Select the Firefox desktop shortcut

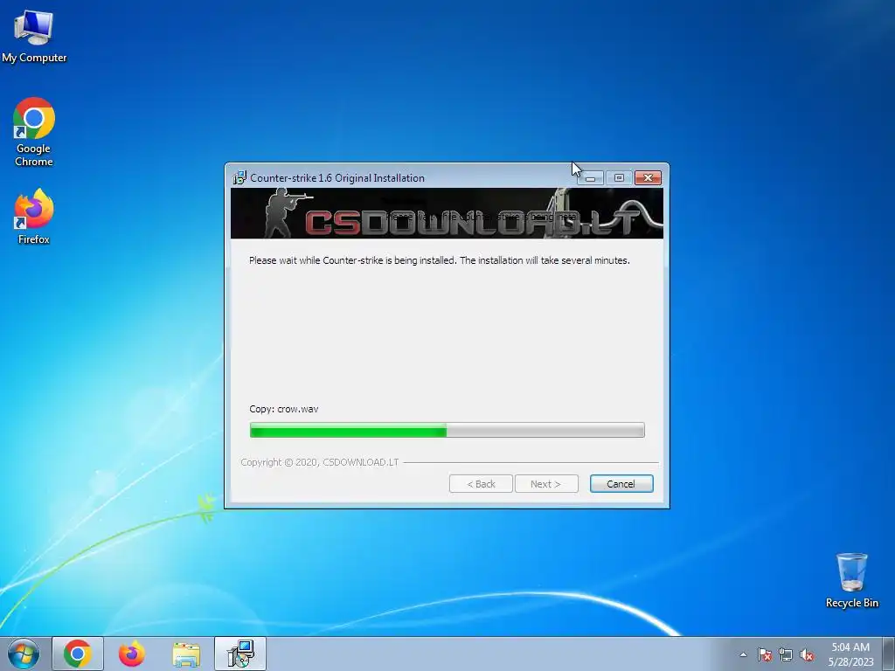click(x=34, y=217)
